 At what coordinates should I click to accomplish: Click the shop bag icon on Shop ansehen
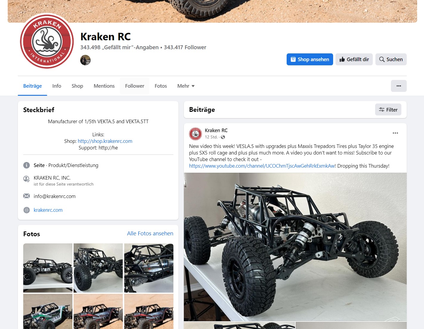click(x=293, y=59)
